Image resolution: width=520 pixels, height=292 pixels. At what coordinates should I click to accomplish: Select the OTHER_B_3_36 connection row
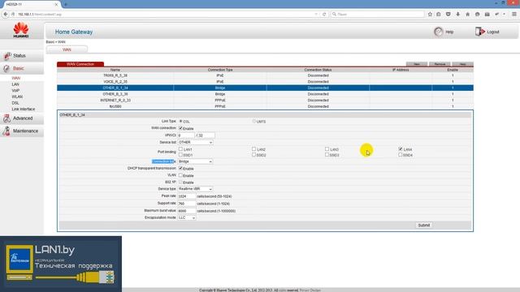(265, 94)
